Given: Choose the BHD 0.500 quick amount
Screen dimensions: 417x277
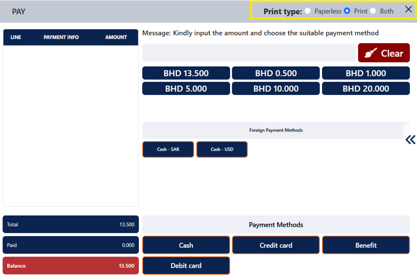Looking at the screenshot, I should click(276, 73).
